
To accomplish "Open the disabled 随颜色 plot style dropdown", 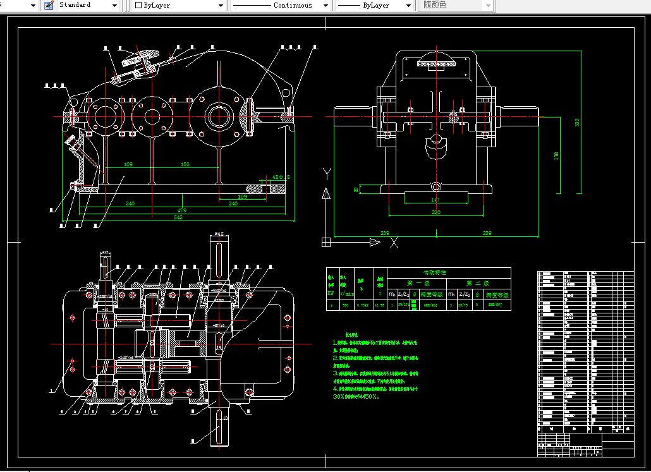I will (456, 6).
